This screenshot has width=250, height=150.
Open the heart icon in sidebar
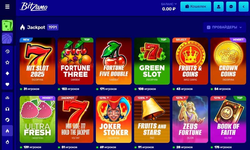pyautogui.click(x=7, y=84)
